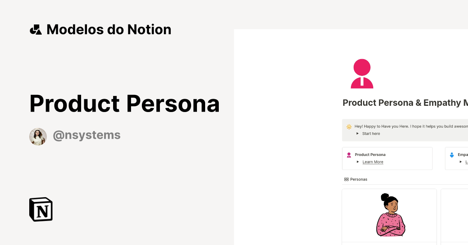Select the Product Persona title heading
This screenshot has width=468, height=245.
coord(124,103)
